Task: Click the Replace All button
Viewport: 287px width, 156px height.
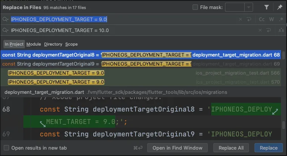Action: coord(231,148)
